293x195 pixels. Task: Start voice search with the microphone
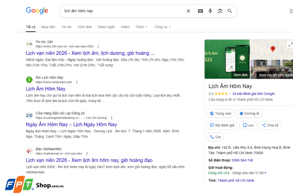(210, 11)
